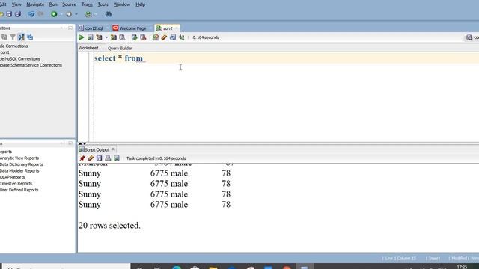The image size is (479, 269).
Task: Click the Connections schema browser icon
Action: pos(21,37)
